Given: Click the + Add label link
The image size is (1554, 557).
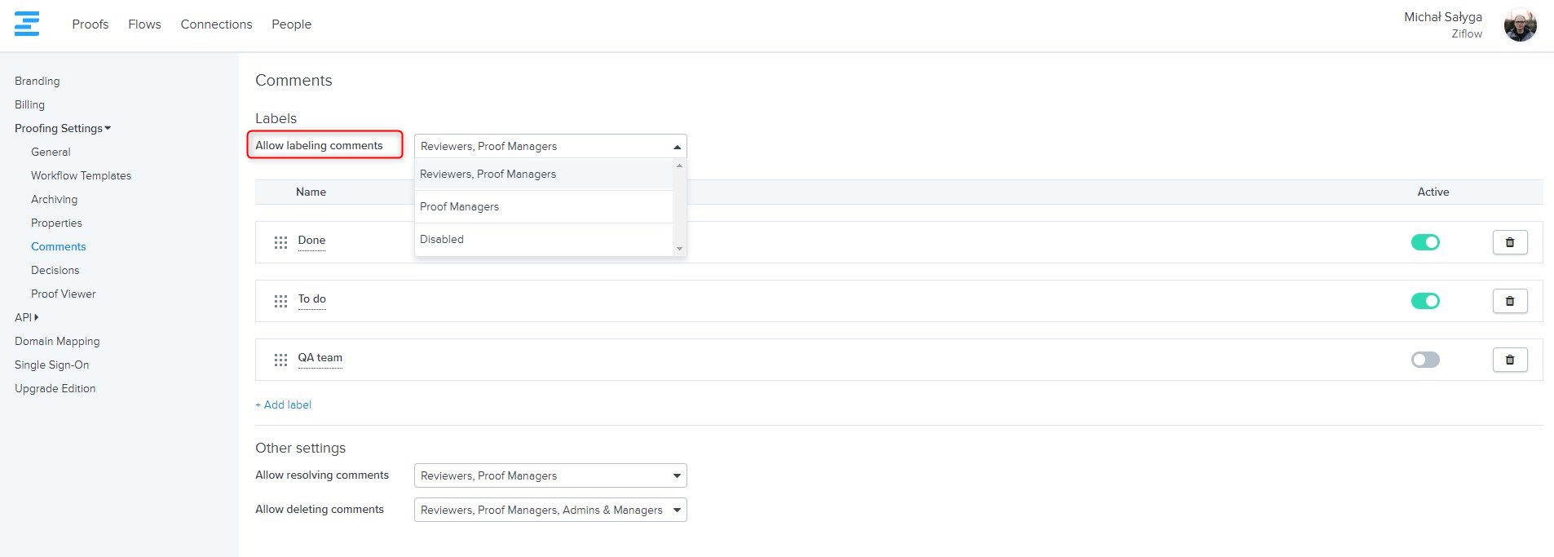Looking at the screenshot, I should pyautogui.click(x=283, y=404).
